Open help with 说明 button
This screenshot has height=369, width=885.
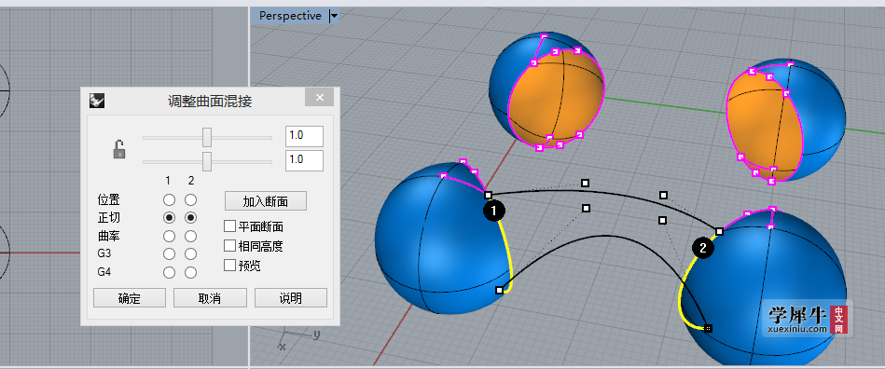[x=291, y=298]
